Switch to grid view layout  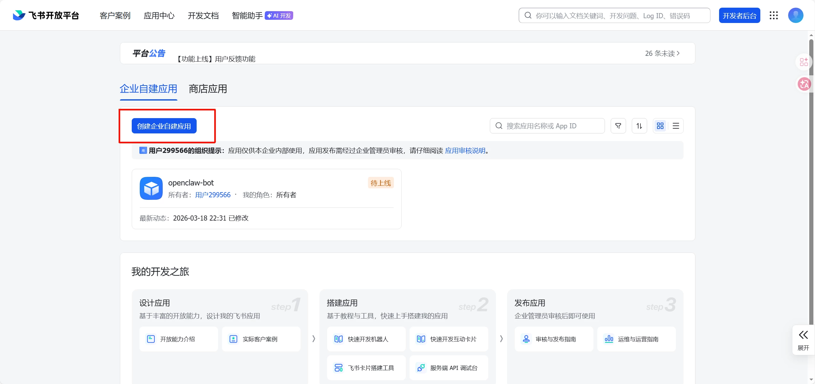660,126
